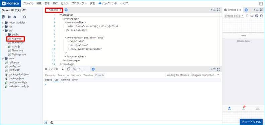Clear the console log

(x=52, y=123)
